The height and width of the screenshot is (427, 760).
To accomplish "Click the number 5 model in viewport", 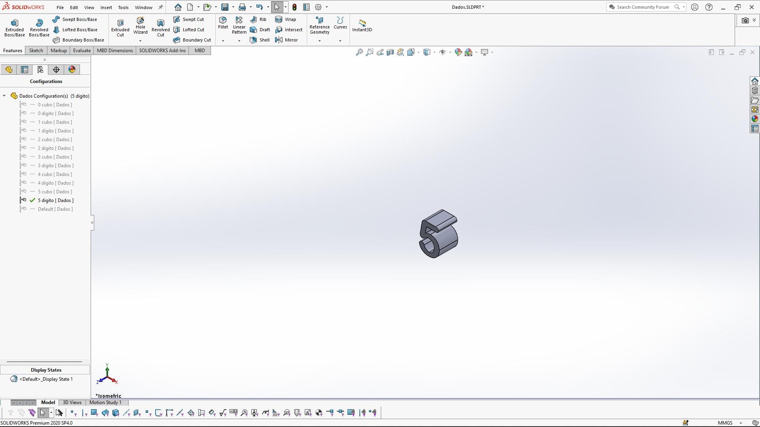I will click(439, 234).
